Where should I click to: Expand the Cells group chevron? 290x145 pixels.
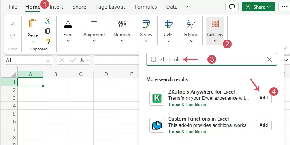pyautogui.click(x=168, y=41)
